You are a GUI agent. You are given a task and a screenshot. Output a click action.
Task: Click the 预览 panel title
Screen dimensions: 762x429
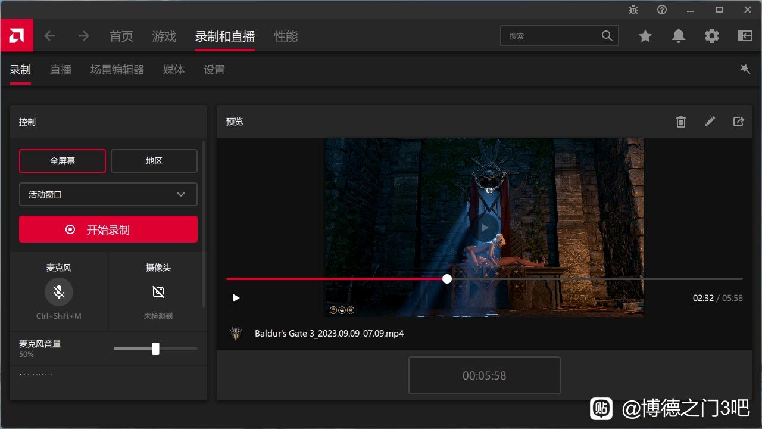click(x=235, y=122)
